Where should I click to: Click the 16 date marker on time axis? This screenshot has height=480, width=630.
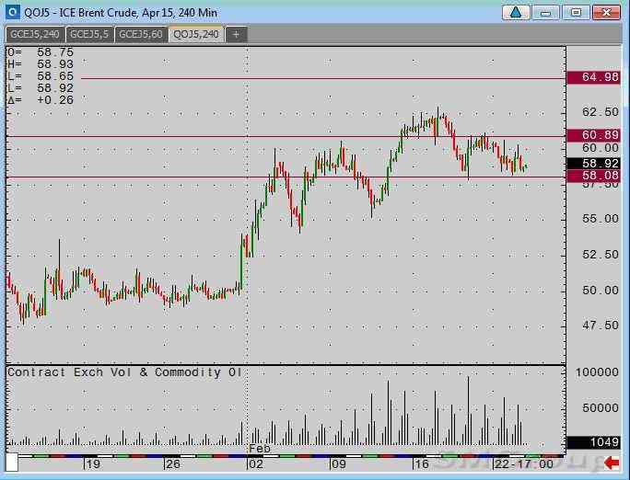click(422, 464)
